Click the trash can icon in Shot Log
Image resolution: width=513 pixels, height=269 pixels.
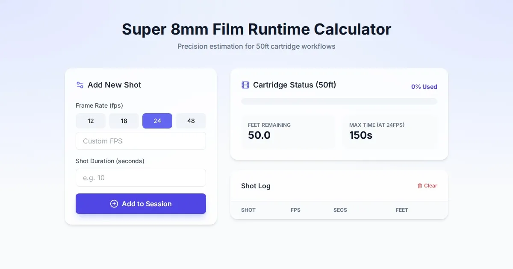point(419,186)
